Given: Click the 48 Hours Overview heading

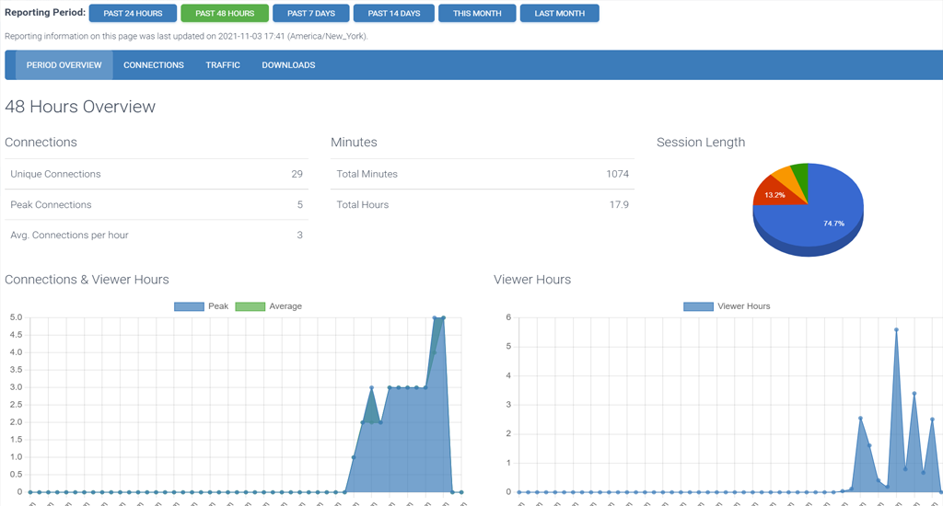Looking at the screenshot, I should coord(80,107).
